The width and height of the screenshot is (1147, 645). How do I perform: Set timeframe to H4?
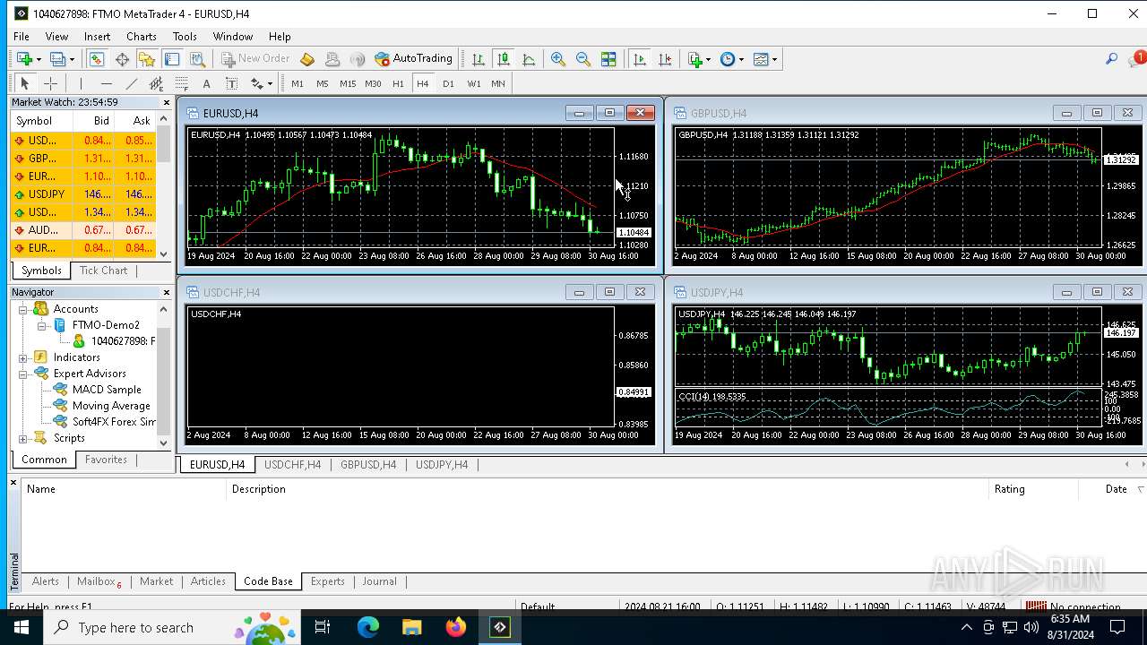(423, 83)
